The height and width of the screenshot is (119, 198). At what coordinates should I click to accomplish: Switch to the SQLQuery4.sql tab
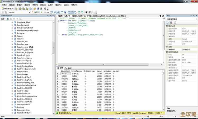(x=106, y=16)
